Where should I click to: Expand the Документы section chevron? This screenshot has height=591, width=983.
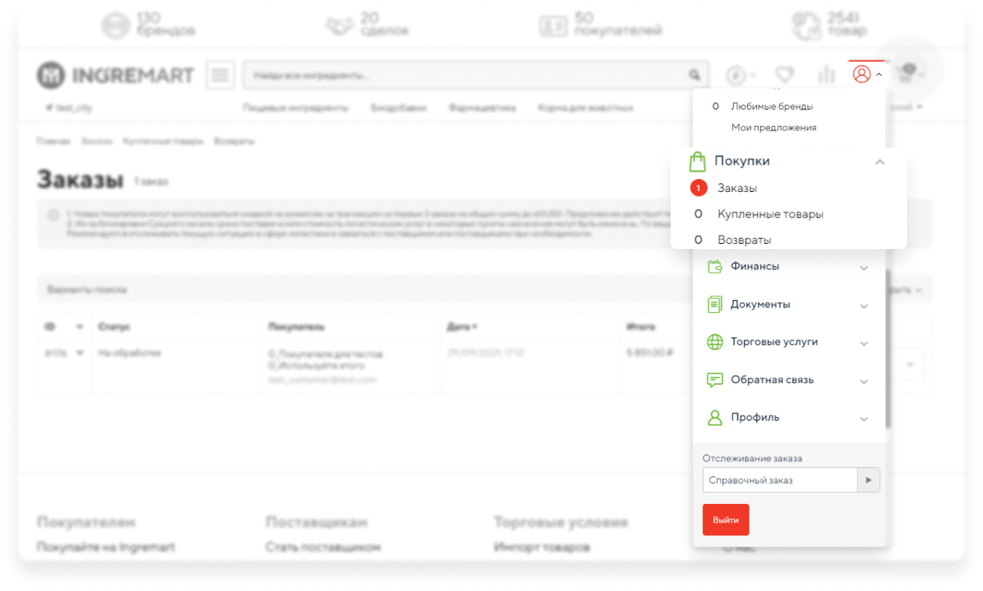pos(864,306)
